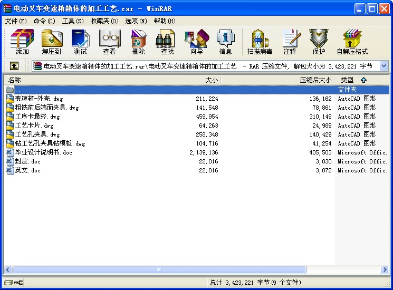Click the '文件夹' type cell
The width and height of the screenshot is (393, 290).
(347, 90)
